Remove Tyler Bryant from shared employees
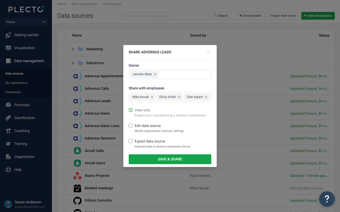Screen dimensions: 340x212 (206, 97)
